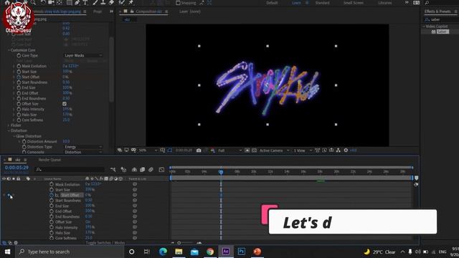Click the Saber effect preset icon

coord(433,32)
